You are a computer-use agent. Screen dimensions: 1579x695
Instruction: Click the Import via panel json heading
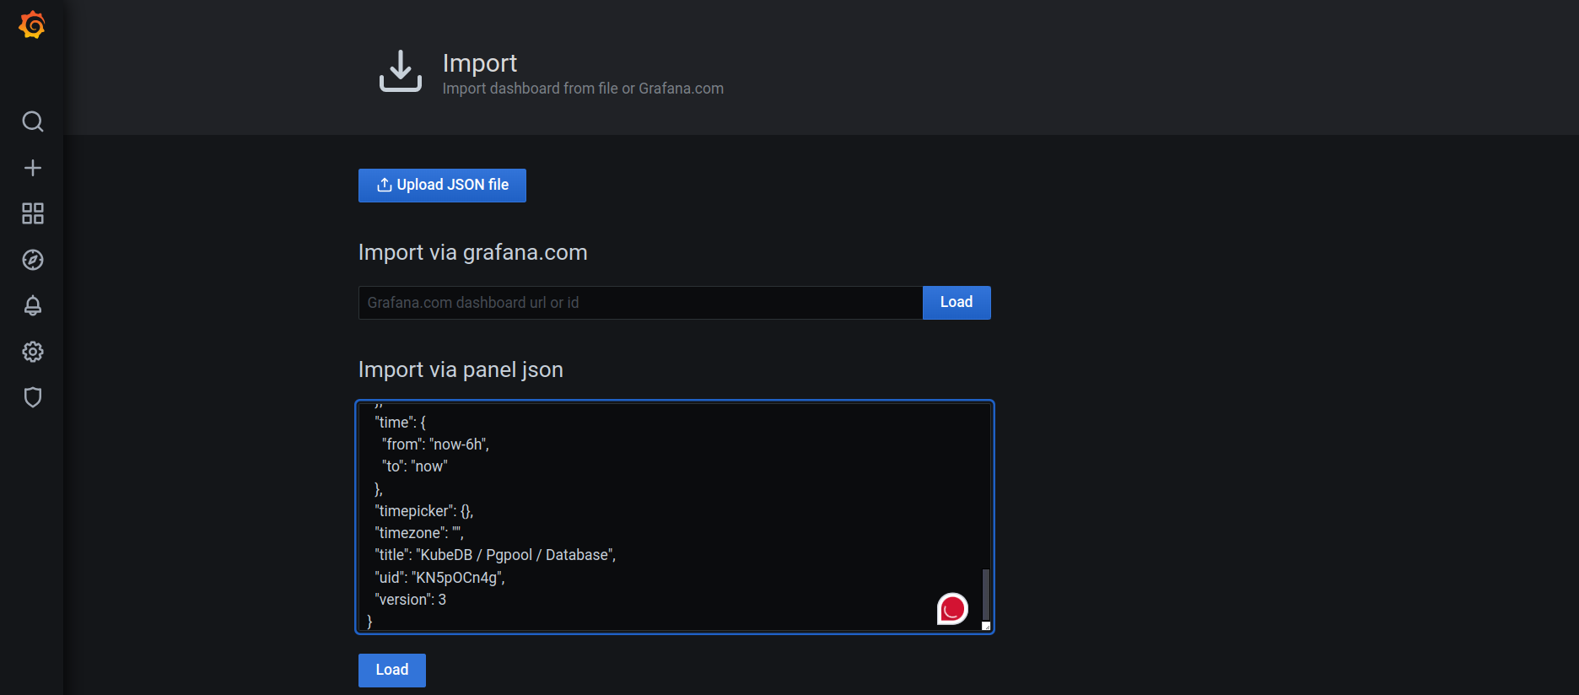click(461, 369)
